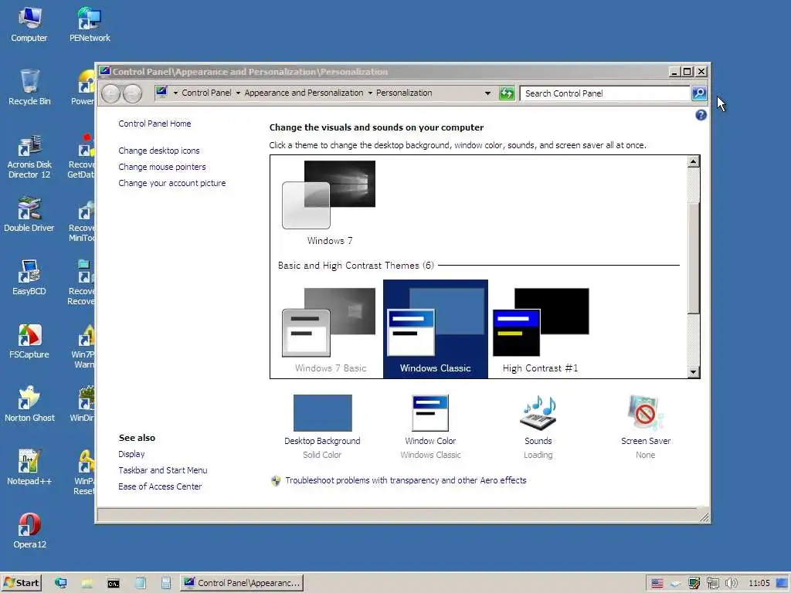Select the Windows Classic theme

(x=436, y=329)
